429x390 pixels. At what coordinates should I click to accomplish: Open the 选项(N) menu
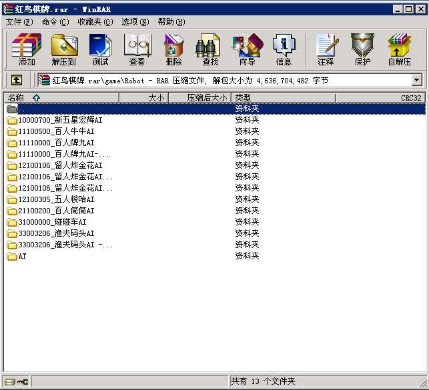[135, 22]
